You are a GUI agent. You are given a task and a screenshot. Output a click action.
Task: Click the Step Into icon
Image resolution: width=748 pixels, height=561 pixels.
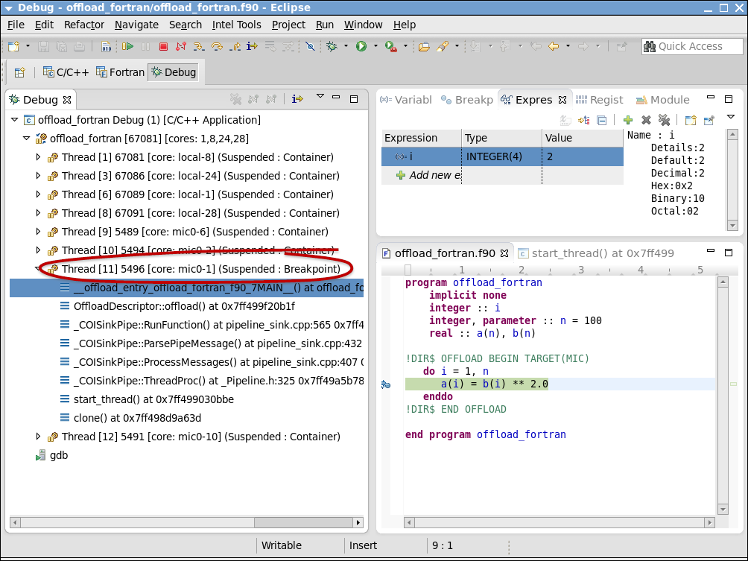199,46
